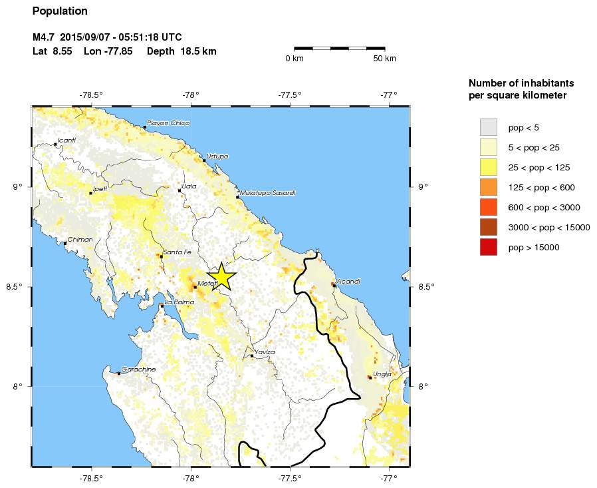
Task: Select the Garachine town marker
Action: coord(119,373)
